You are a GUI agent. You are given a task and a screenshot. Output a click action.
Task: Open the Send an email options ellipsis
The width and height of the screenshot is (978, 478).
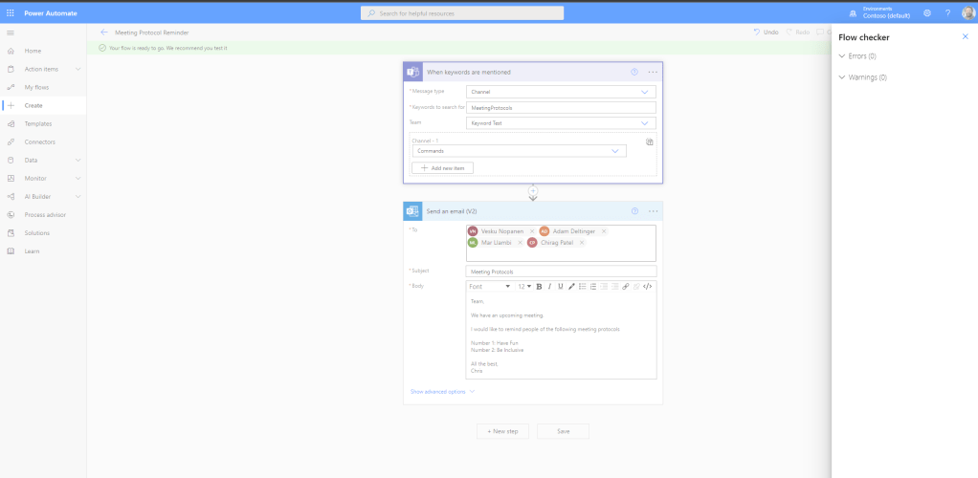pyautogui.click(x=653, y=211)
